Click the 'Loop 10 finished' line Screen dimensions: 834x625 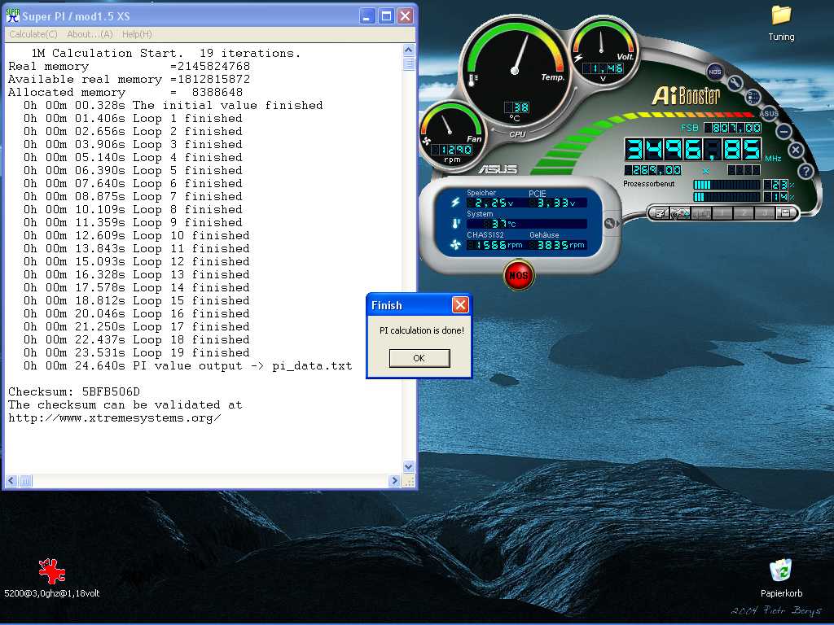[x=136, y=235]
